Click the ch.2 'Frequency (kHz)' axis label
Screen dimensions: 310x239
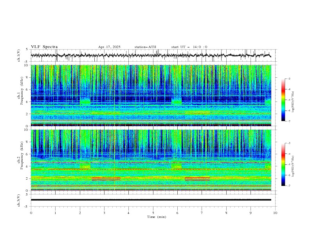point(22,155)
